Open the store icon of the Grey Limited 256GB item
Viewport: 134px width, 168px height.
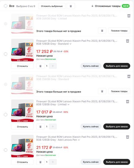tap(129, 16)
